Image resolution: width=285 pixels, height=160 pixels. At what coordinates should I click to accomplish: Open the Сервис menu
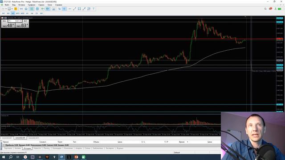tap(41, 5)
